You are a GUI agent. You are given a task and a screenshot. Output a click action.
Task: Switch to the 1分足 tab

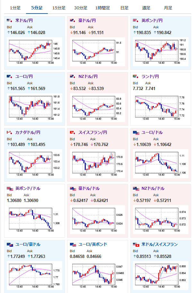point(15,8)
